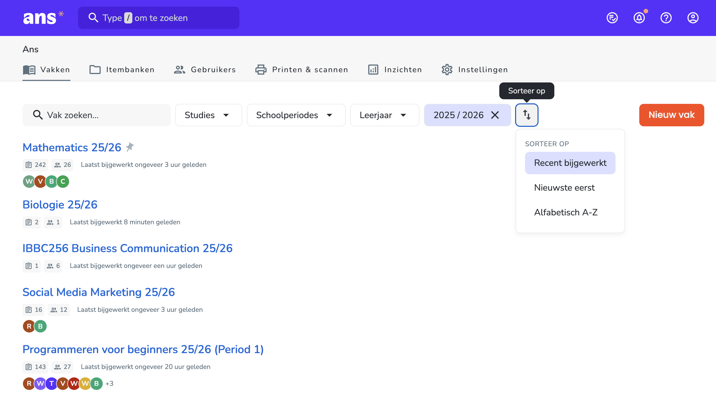This screenshot has width=716, height=395.
Task: Click the V avatar under Mathematics 25/26
Action: (x=40, y=181)
